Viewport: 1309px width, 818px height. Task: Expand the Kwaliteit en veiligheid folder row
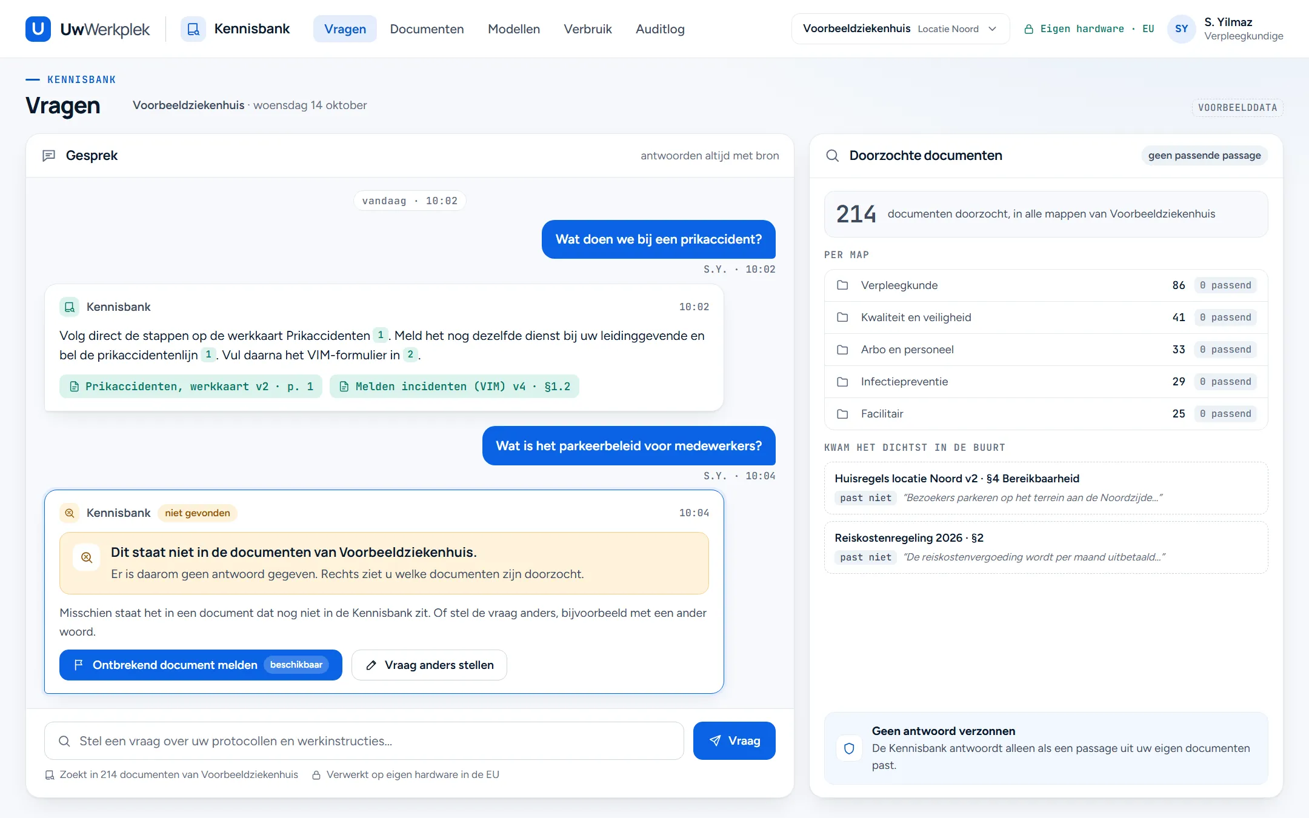tap(1046, 318)
